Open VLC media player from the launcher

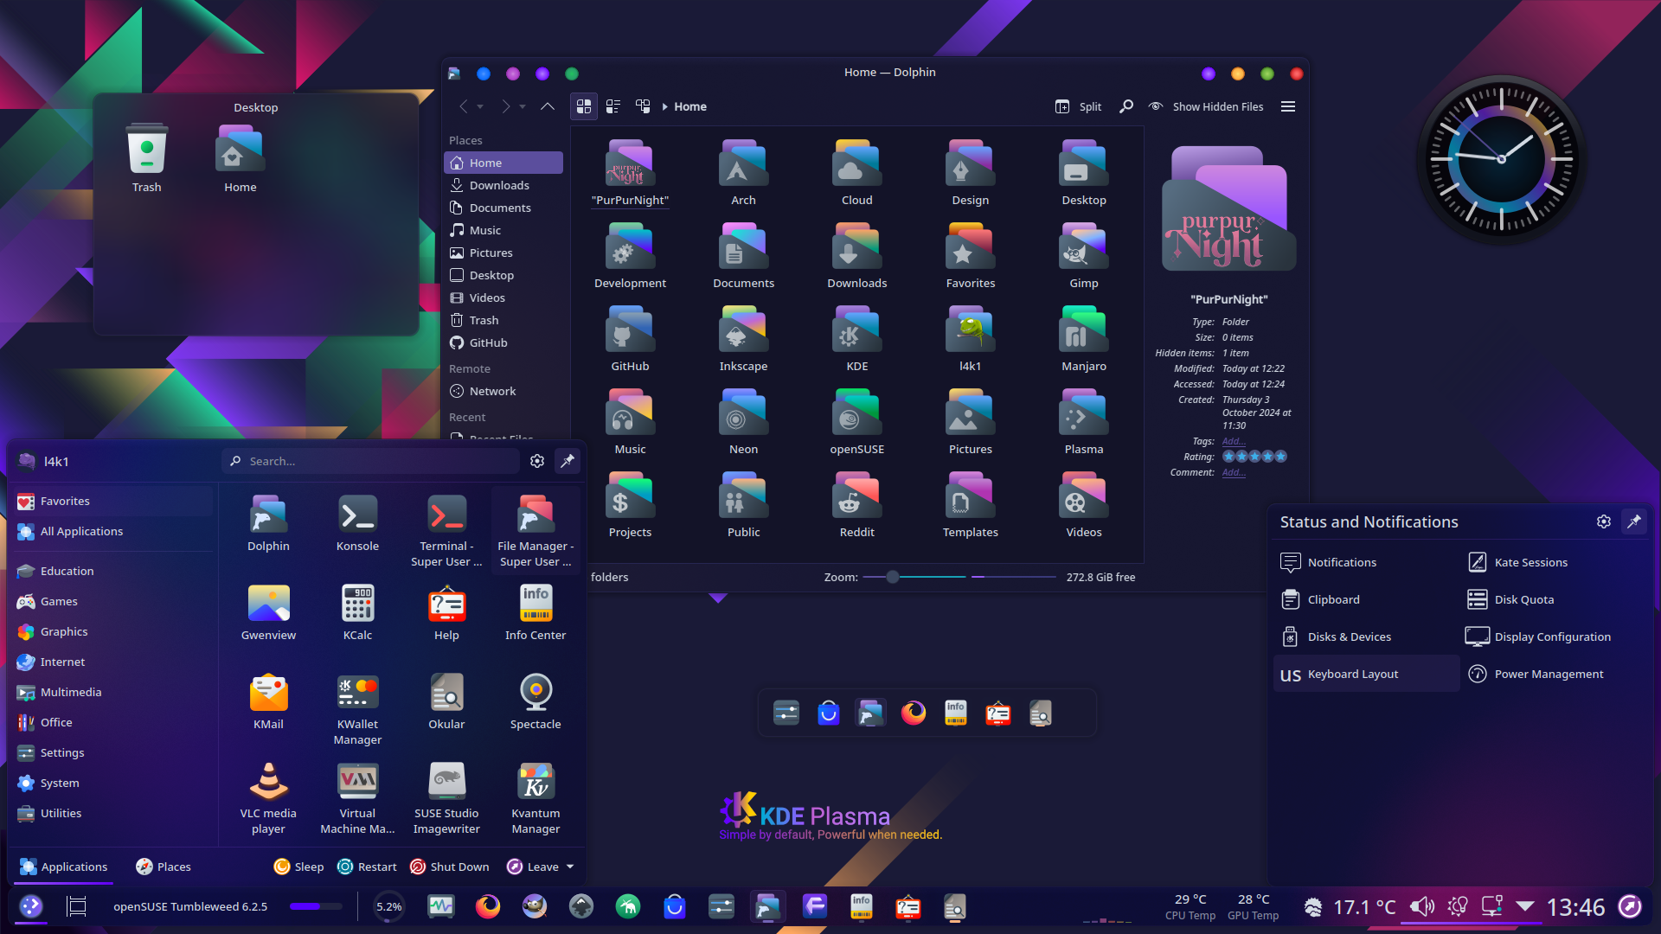click(268, 798)
